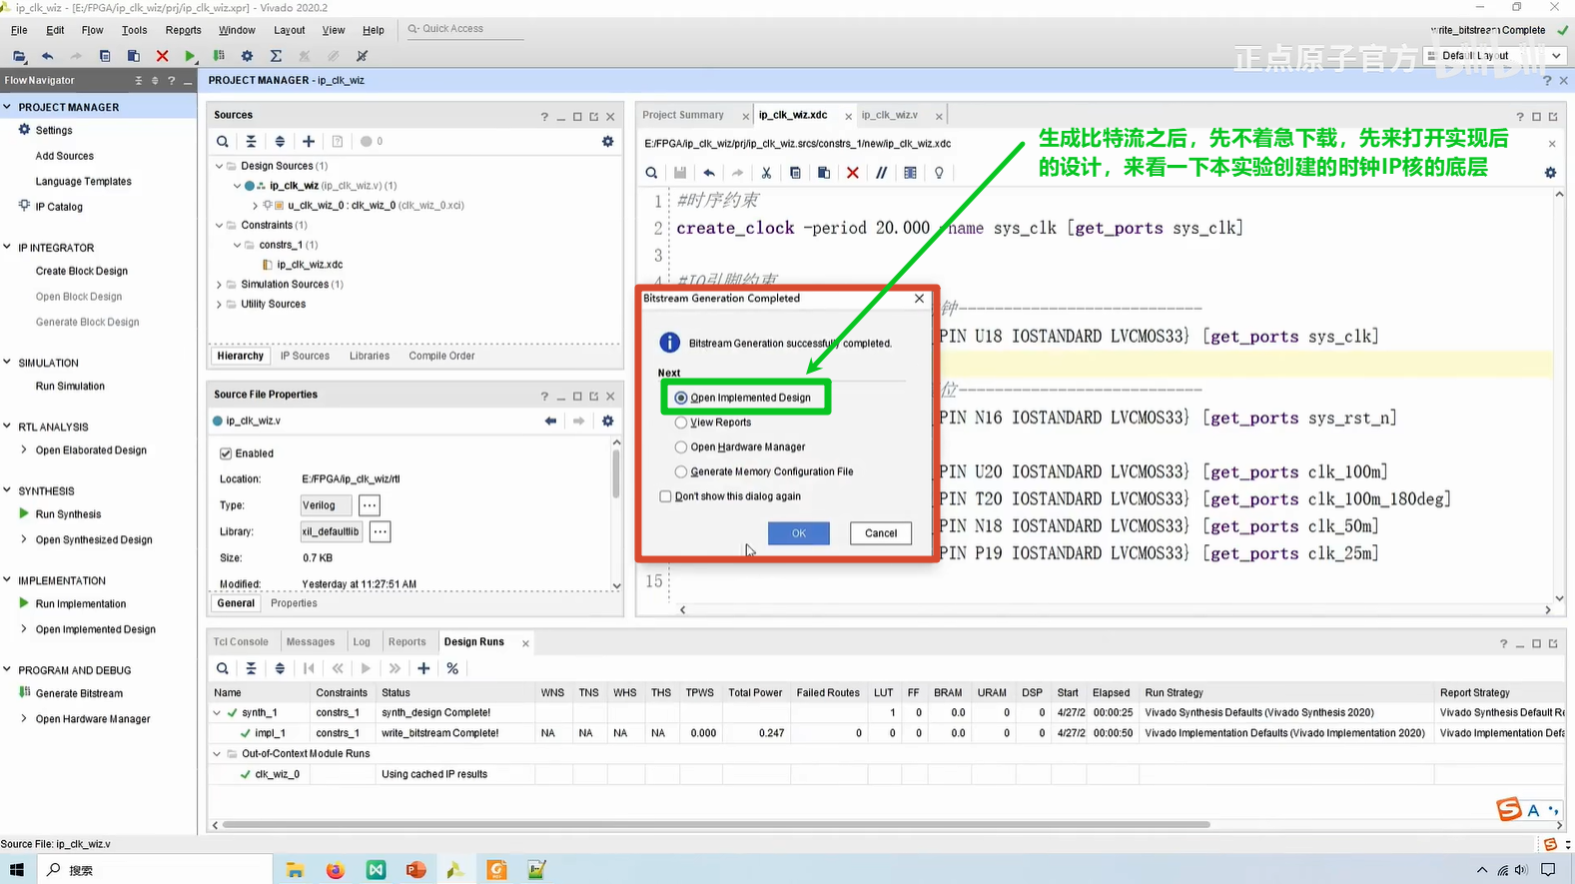Image resolution: width=1575 pixels, height=884 pixels.
Task: Switch to the Messages tab
Action: pos(311,642)
